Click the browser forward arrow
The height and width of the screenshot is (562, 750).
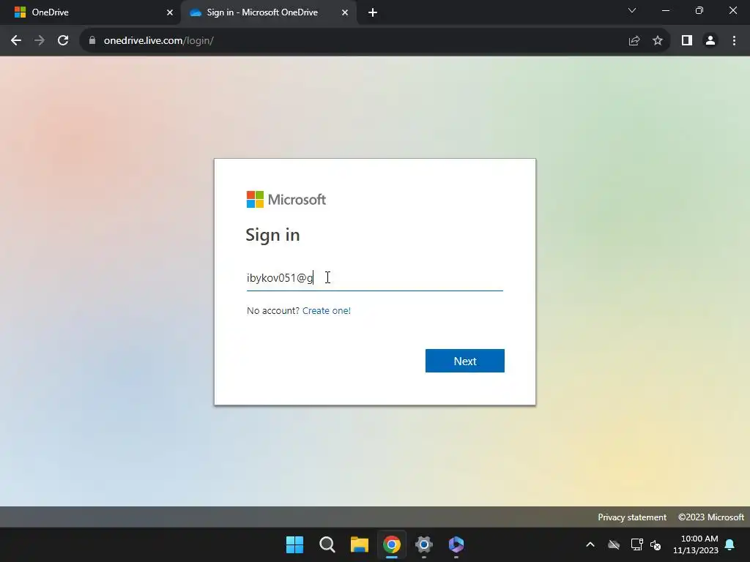pyautogui.click(x=40, y=41)
